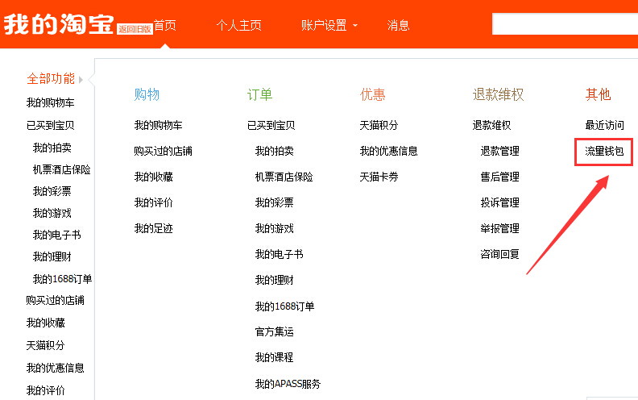Open 我的彩票 in the left sidebar

(52, 191)
